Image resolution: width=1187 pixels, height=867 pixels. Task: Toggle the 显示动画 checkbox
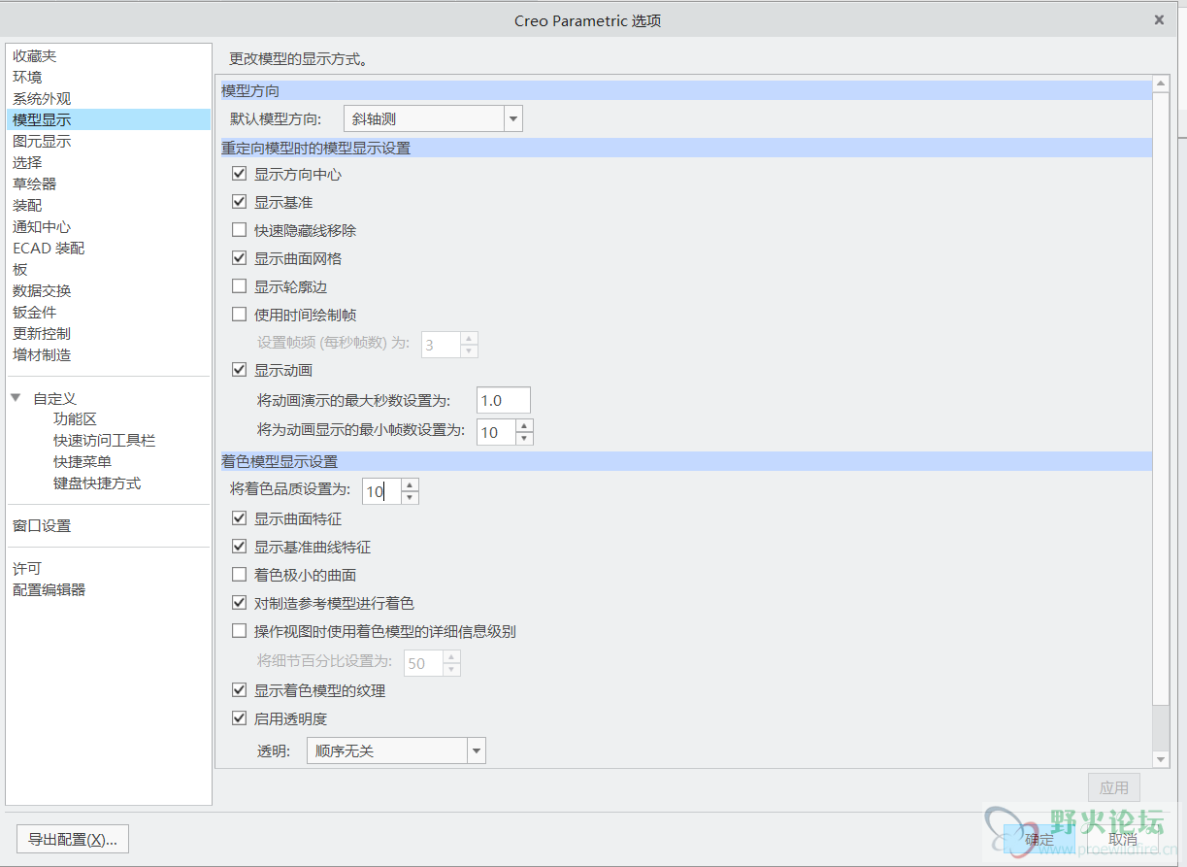tap(240, 371)
